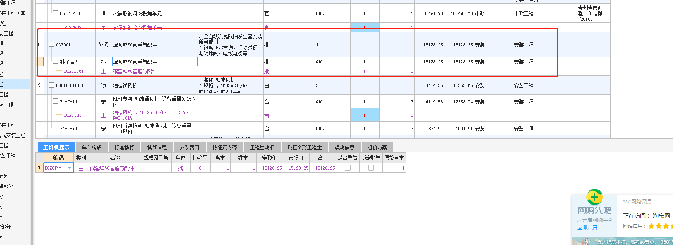Click the 规格及型号 column header
Screen dimensions: 673x245
(156, 157)
